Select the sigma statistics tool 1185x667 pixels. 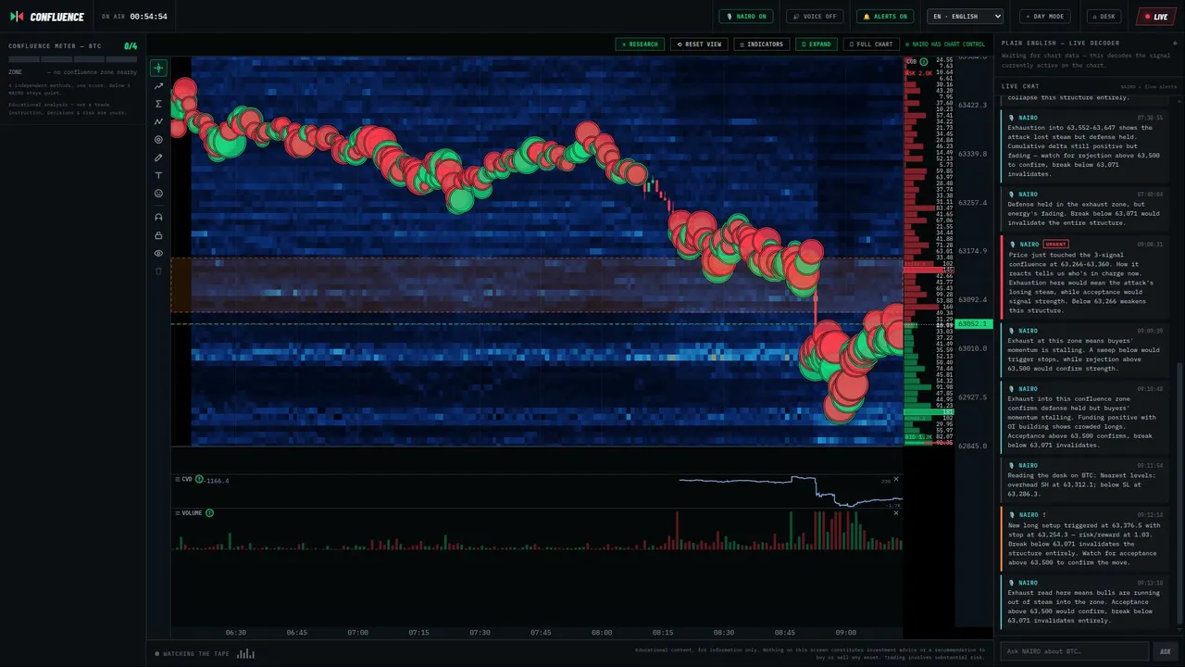click(x=158, y=104)
